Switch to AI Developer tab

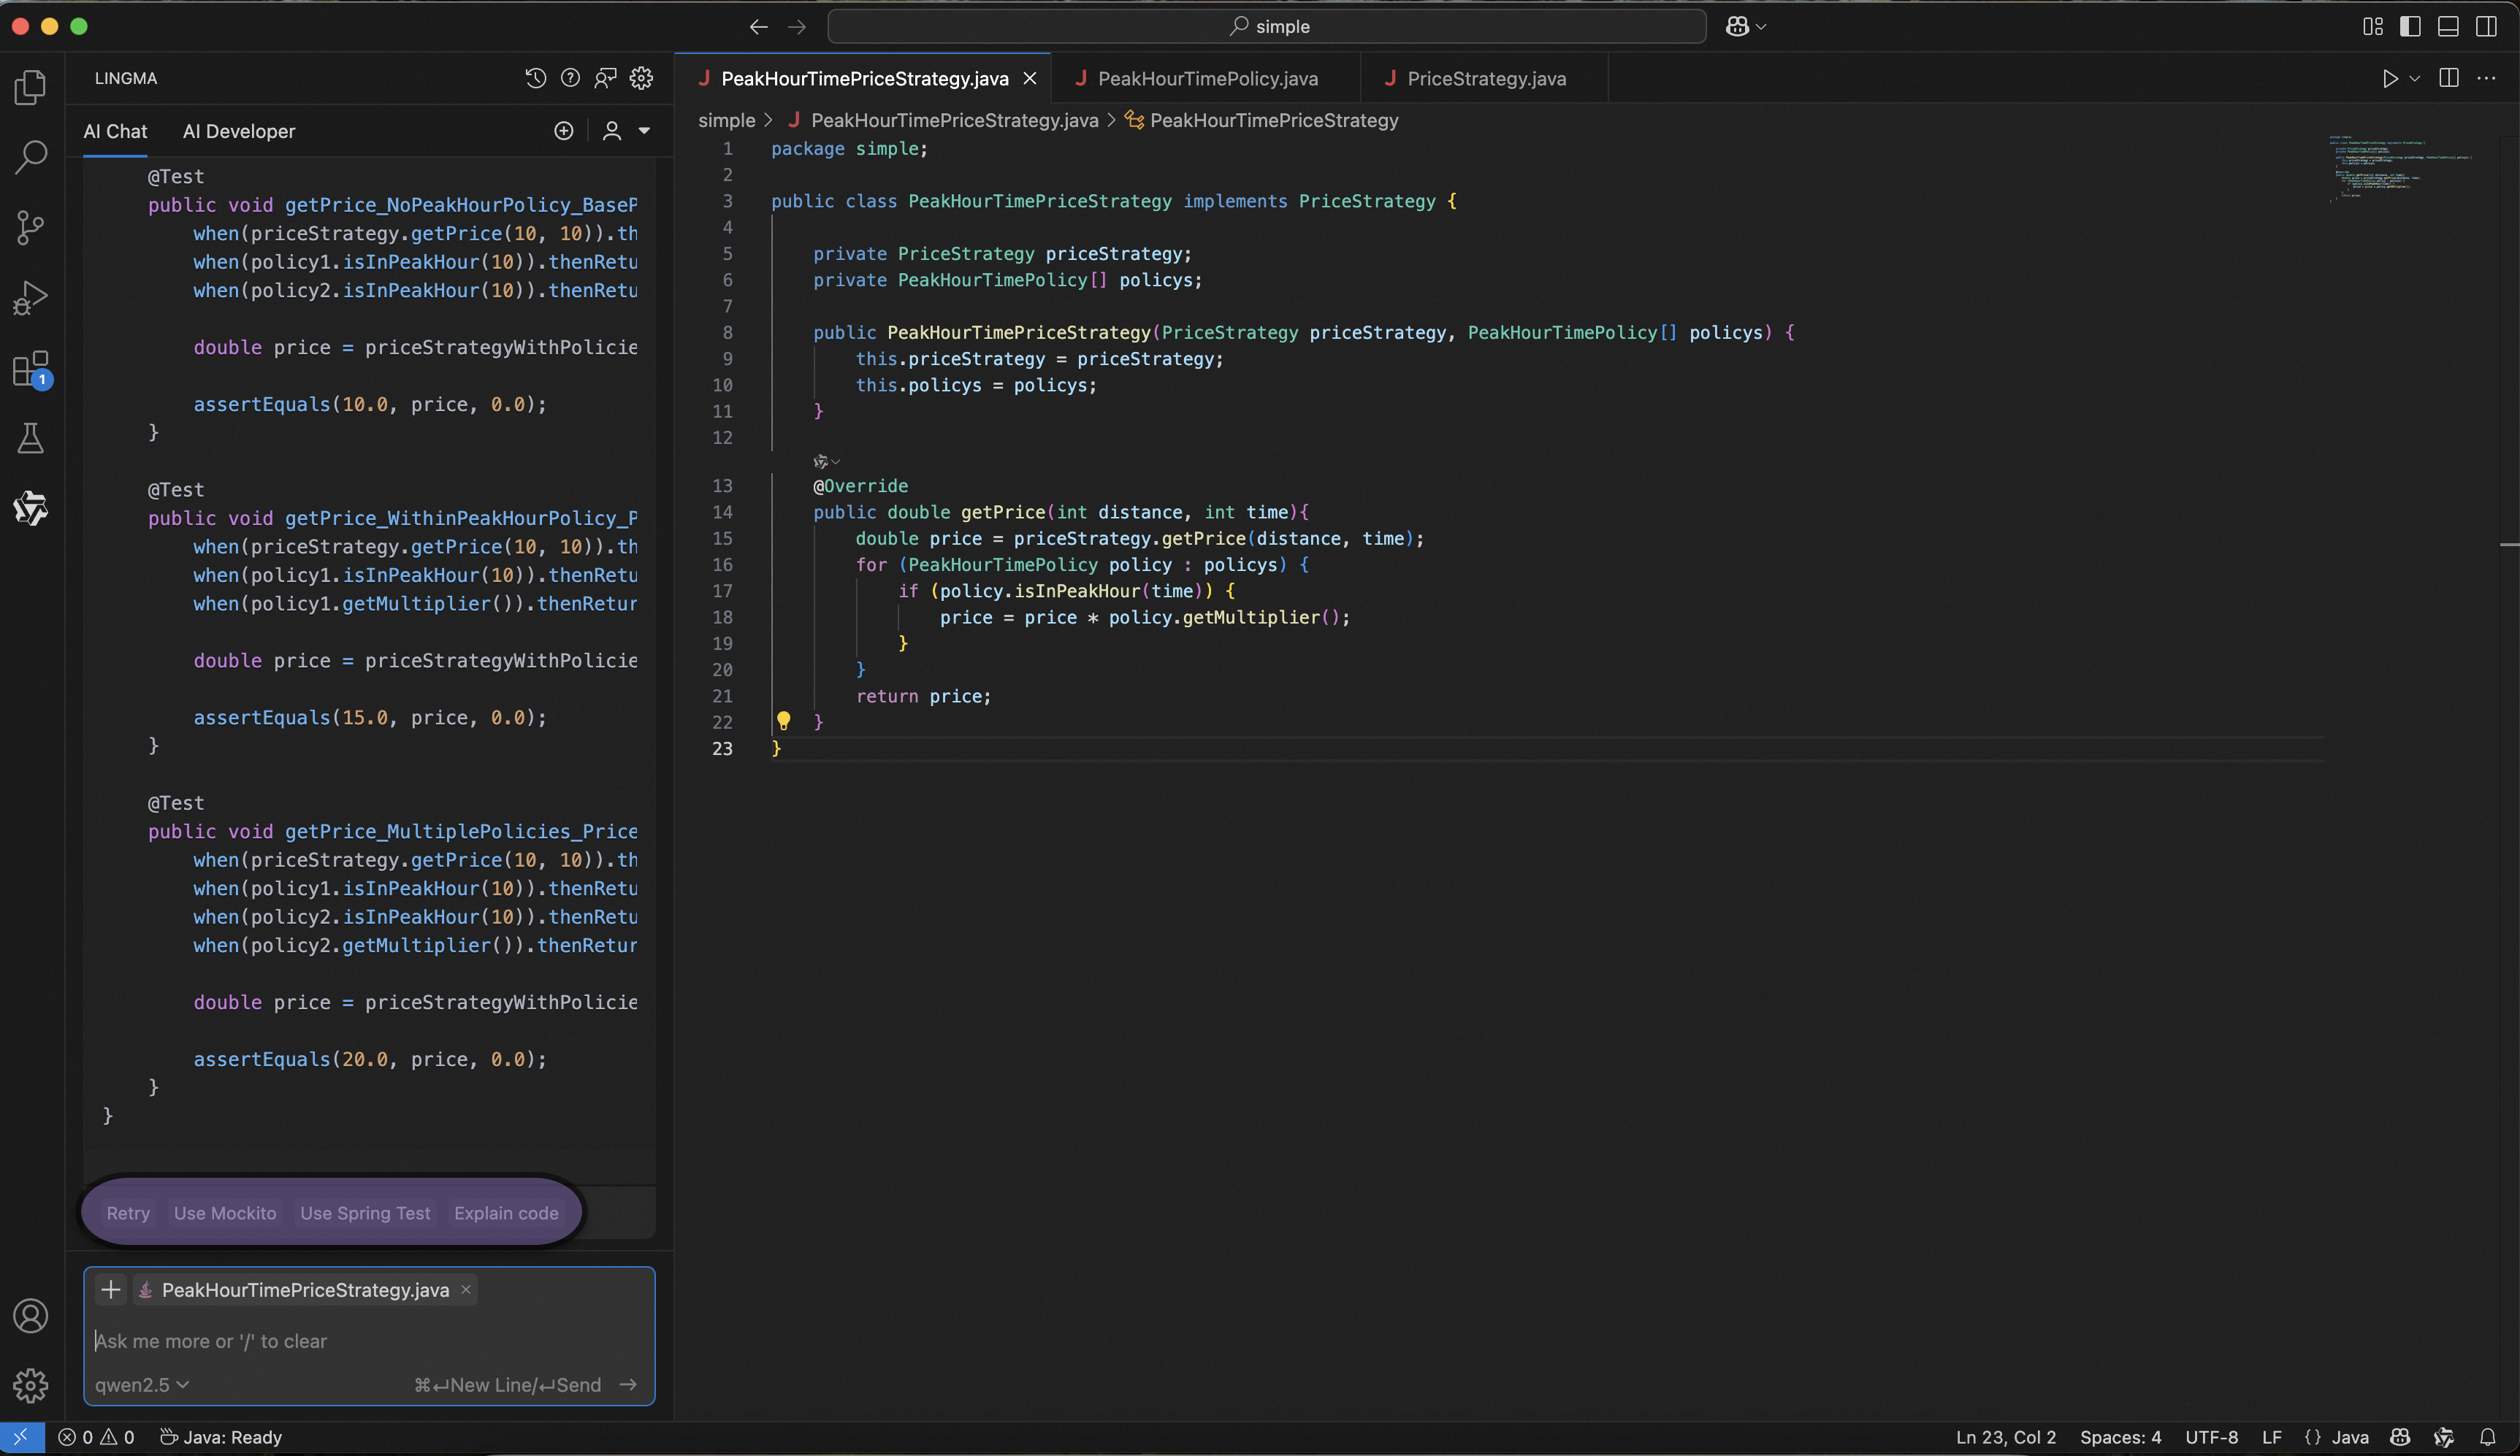point(239,131)
